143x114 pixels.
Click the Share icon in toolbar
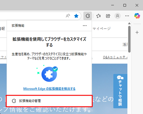click(x=108, y=16)
